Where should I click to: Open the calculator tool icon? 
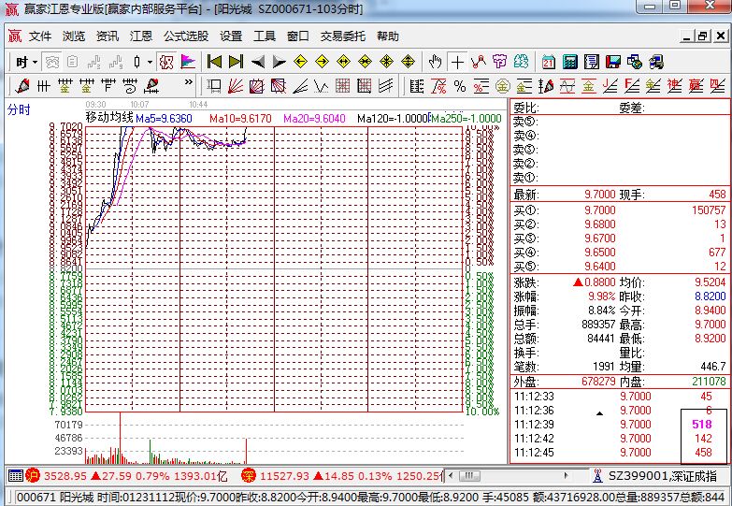tap(568, 62)
